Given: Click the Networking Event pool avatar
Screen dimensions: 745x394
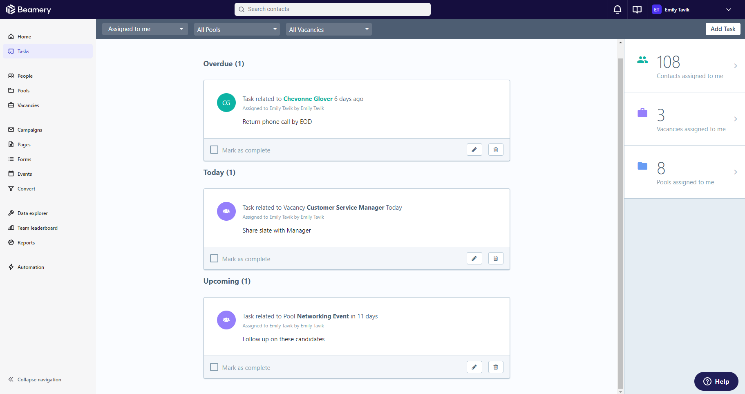Looking at the screenshot, I should point(226,320).
